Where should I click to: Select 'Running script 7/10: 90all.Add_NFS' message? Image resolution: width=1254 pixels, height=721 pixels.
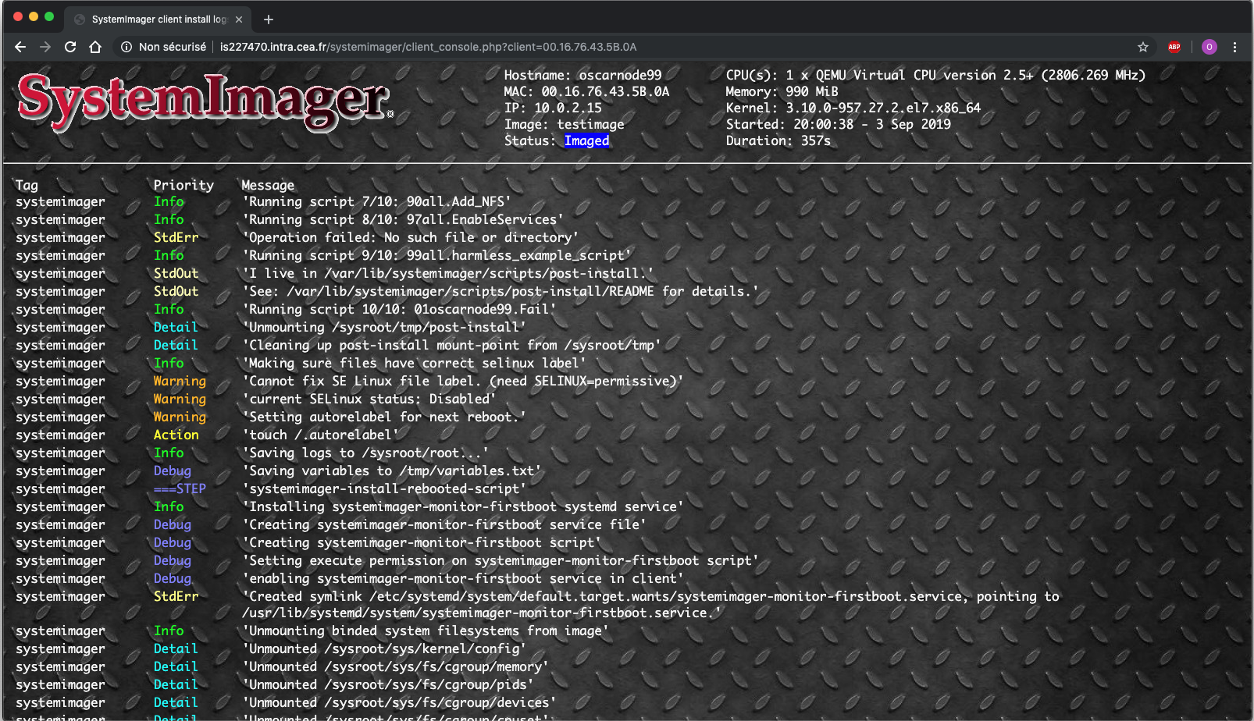pyautogui.click(x=376, y=201)
